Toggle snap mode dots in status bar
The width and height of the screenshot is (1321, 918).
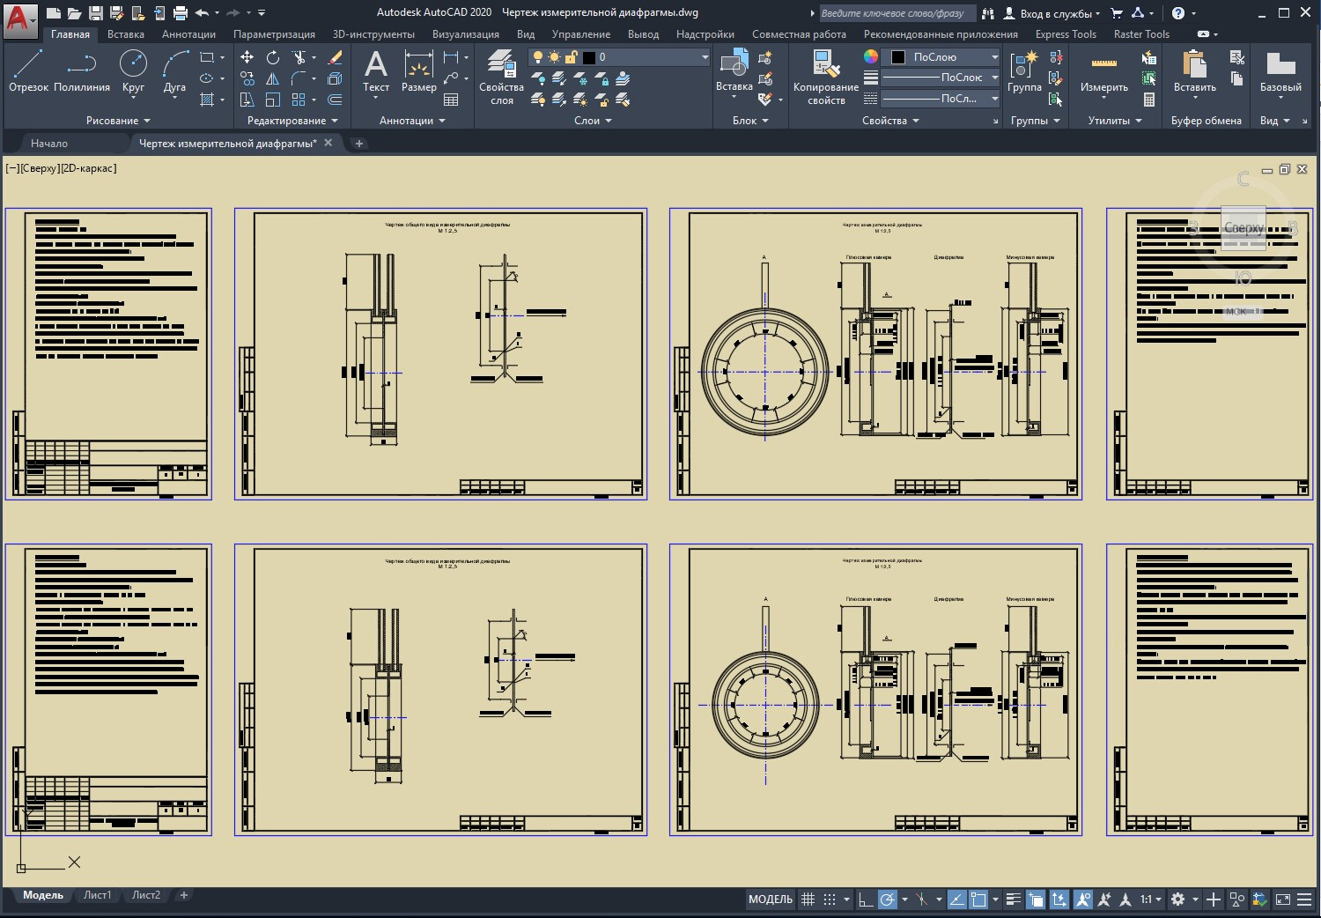click(x=830, y=899)
